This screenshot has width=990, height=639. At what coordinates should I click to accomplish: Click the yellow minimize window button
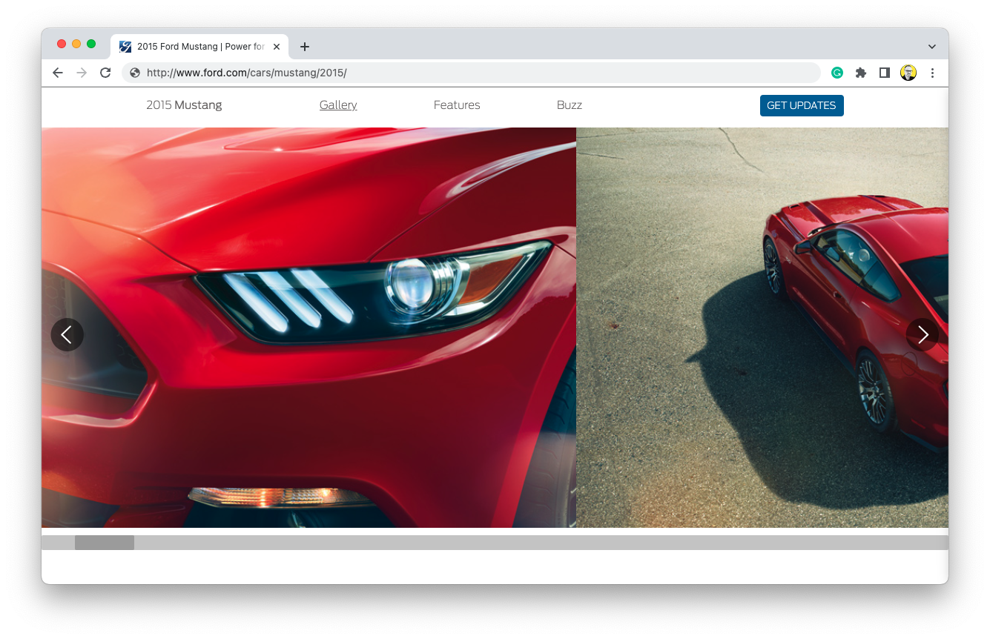pos(76,44)
